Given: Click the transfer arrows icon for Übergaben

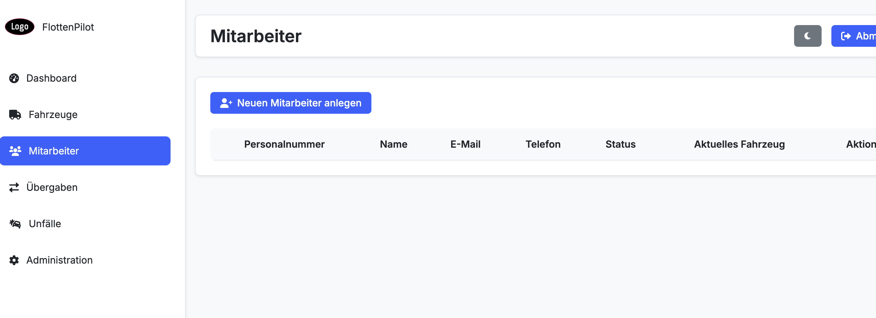Looking at the screenshot, I should (x=15, y=187).
